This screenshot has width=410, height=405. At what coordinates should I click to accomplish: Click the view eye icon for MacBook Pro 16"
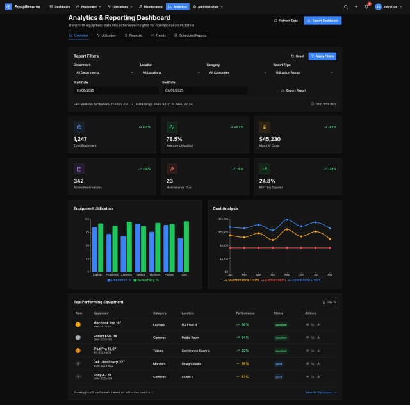pos(307,324)
